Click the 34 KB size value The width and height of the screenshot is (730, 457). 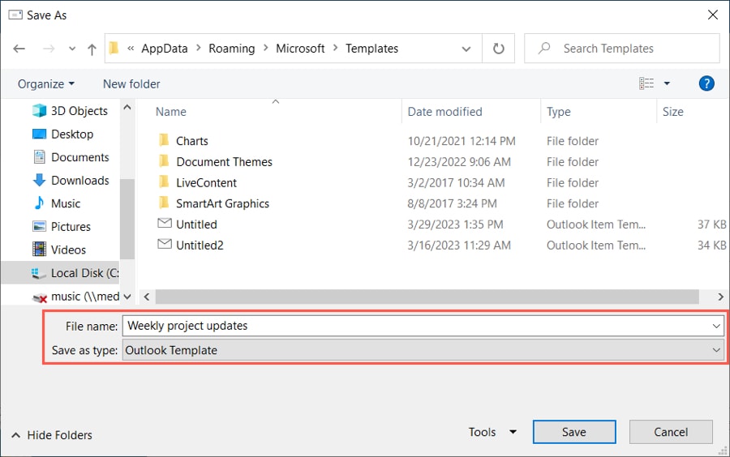pos(711,246)
